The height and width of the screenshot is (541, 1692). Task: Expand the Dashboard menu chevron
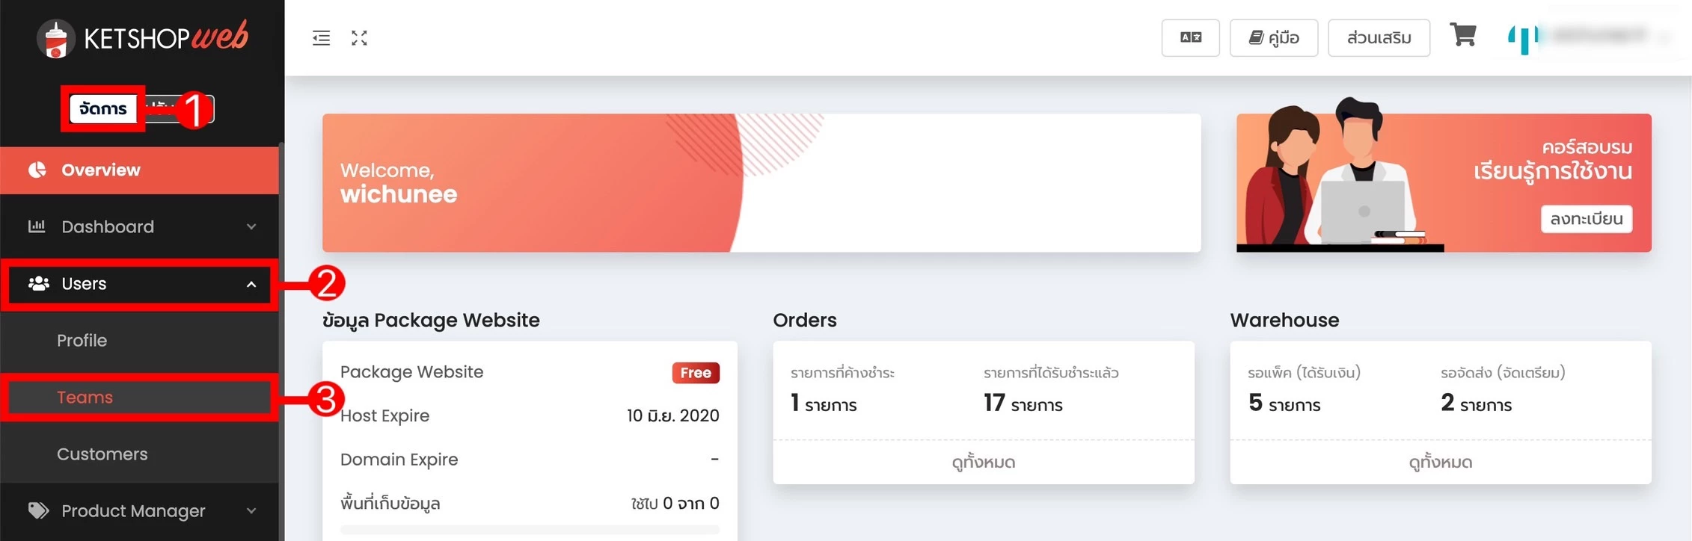(251, 226)
